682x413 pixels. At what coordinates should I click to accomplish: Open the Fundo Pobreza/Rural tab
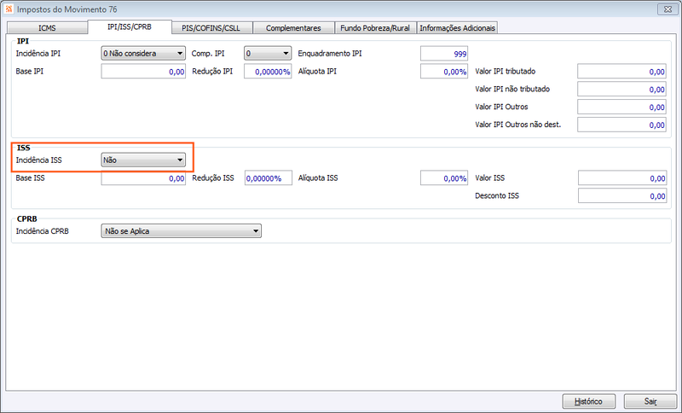click(x=375, y=28)
